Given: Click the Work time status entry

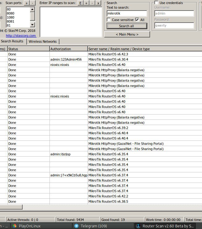Looking at the screenshot, I should click(164, 220).
